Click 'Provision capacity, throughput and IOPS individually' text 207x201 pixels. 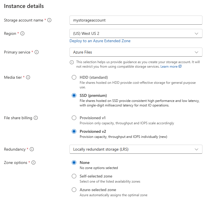123,137
